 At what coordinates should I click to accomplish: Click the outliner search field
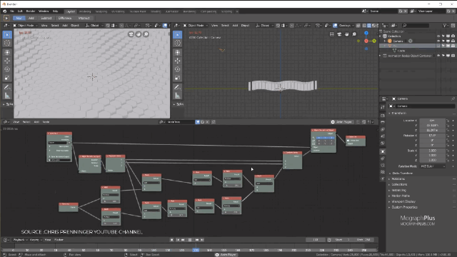(416, 26)
